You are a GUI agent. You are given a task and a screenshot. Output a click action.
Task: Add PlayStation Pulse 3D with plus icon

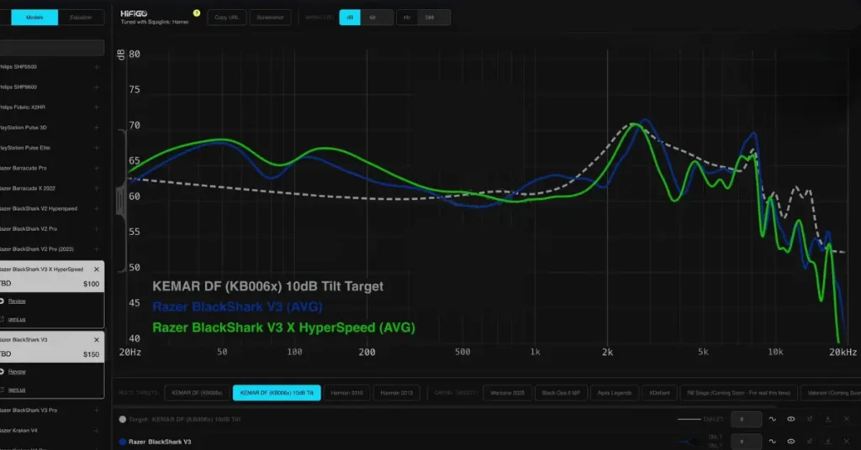[97, 128]
